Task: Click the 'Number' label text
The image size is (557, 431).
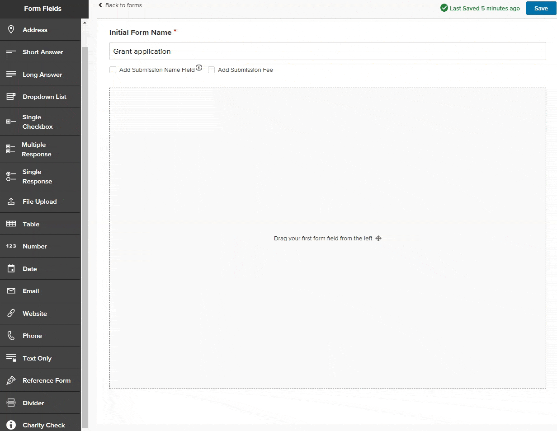Action: [35, 246]
